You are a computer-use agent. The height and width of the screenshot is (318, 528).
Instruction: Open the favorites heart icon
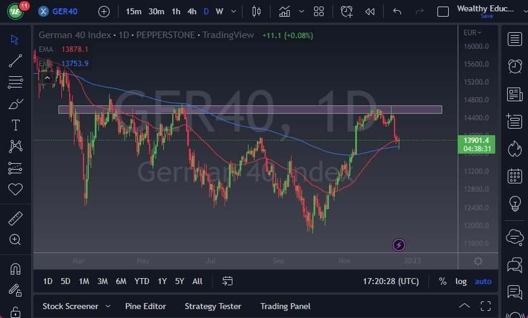(x=15, y=189)
